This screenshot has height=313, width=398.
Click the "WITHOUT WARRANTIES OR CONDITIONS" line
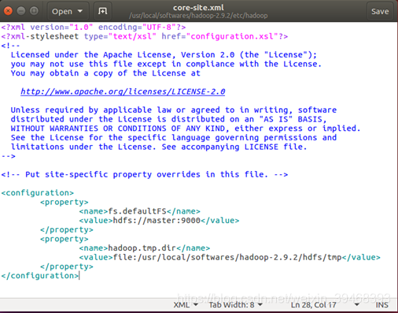point(186,129)
